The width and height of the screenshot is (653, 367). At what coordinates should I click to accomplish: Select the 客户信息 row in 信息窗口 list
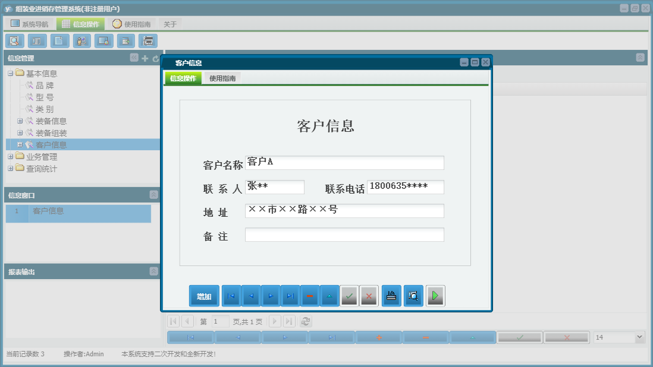79,213
